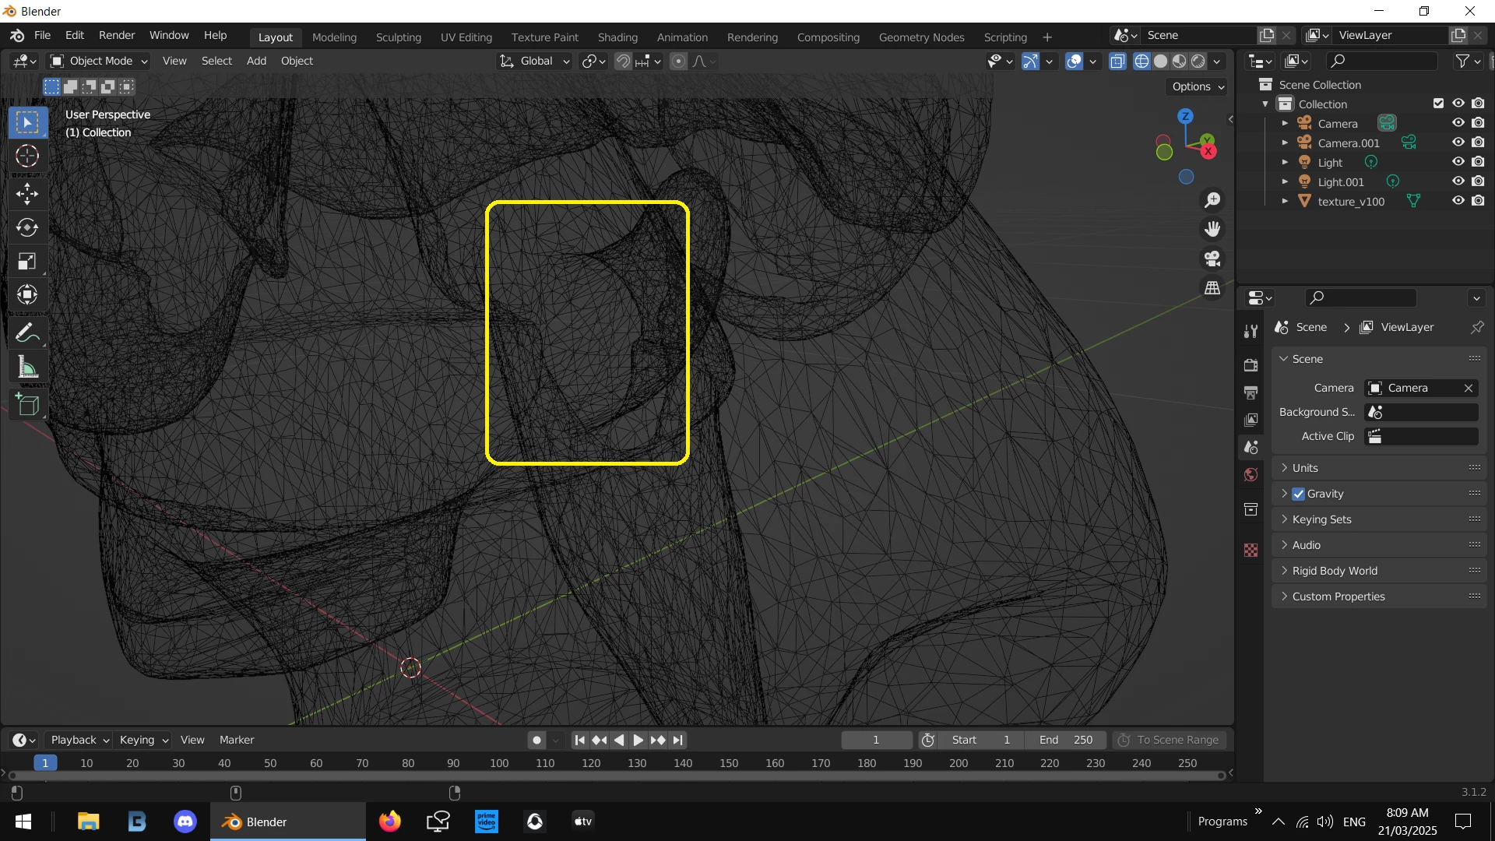This screenshot has height=841, width=1495.
Task: Expand the Units panel
Action: (x=1305, y=468)
